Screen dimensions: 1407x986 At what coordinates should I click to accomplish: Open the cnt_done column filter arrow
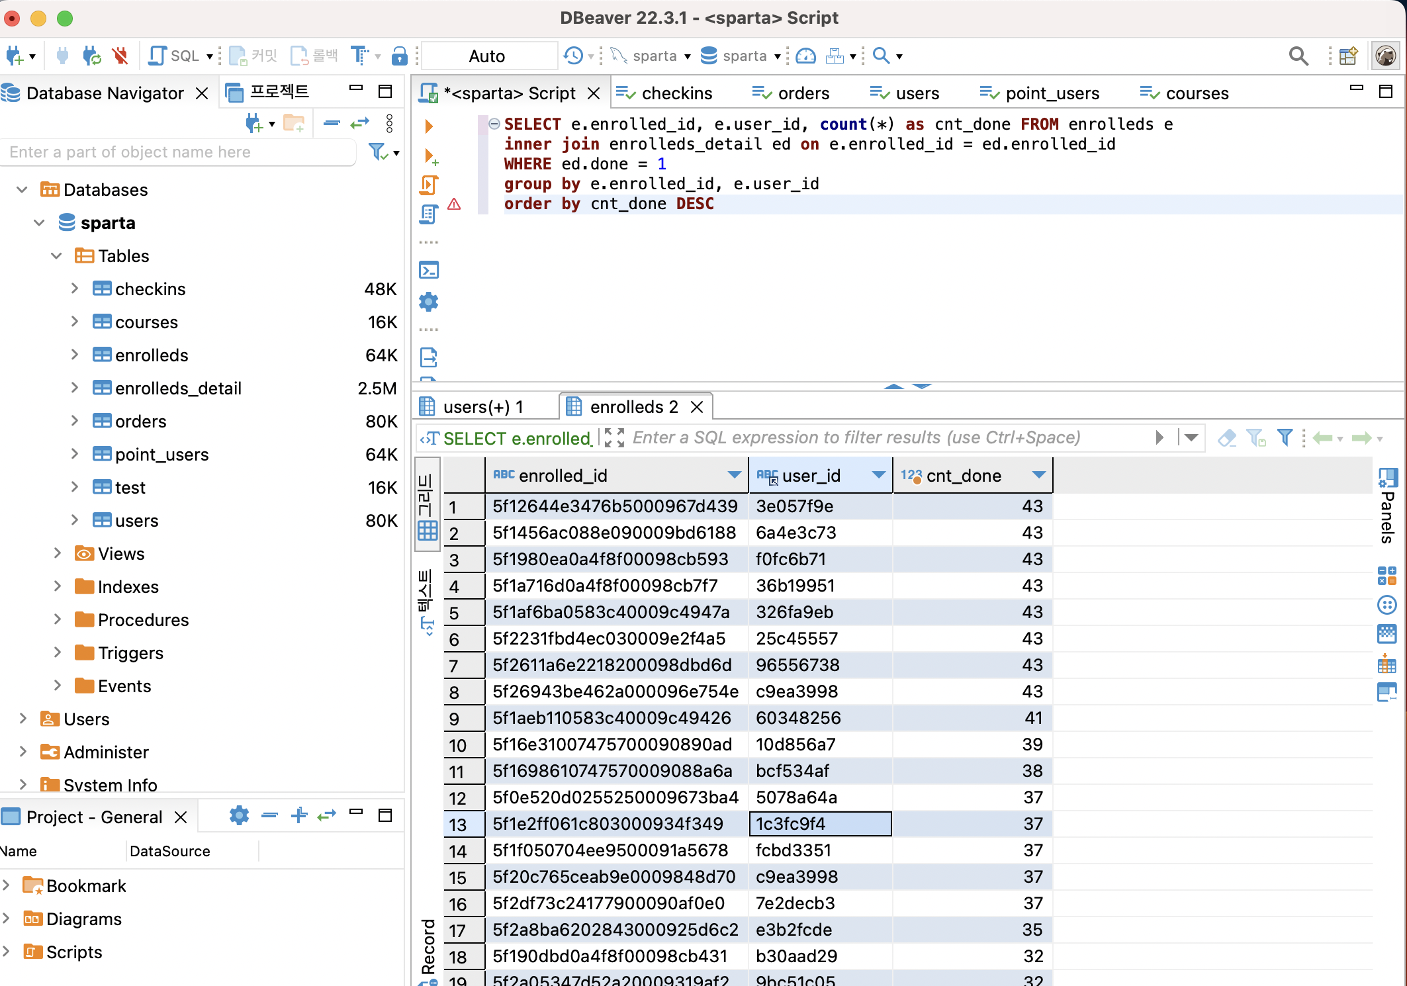tap(1038, 475)
